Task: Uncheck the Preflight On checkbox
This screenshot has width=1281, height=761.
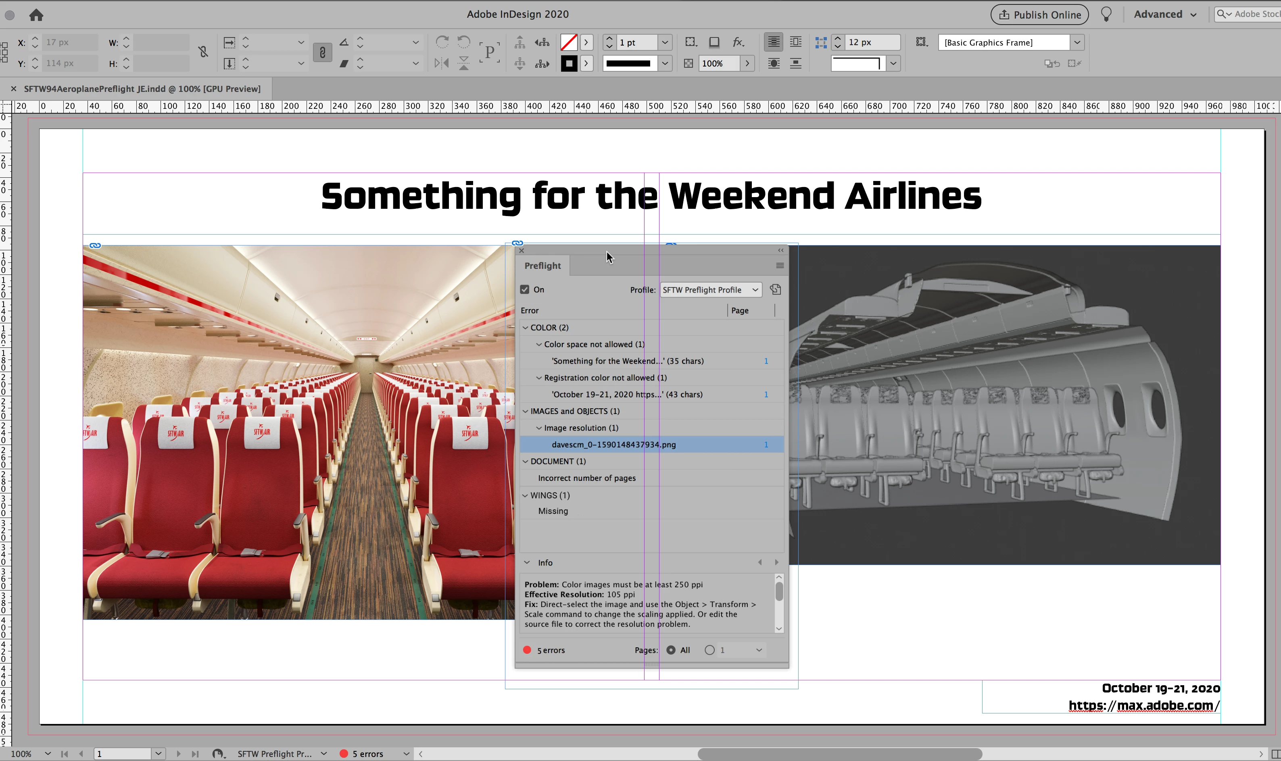Action: [524, 290]
